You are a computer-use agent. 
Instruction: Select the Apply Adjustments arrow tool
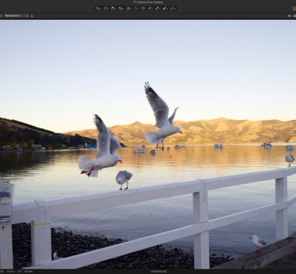(x=164, y=8)
